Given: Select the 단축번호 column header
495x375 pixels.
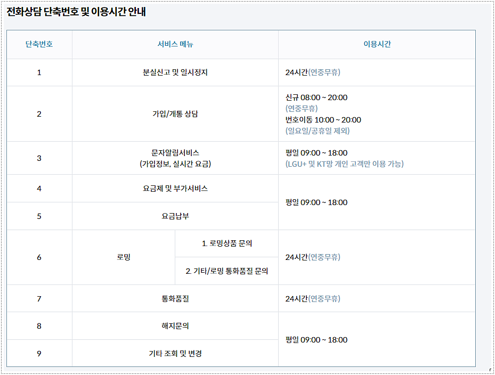Looking at the screenshot, I should [39, 45].
